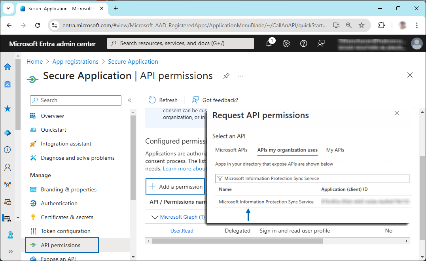This screenshot has width=426, height=261.
Task: Switch to the My APIs tab
Action: click(x=335, y=150)
